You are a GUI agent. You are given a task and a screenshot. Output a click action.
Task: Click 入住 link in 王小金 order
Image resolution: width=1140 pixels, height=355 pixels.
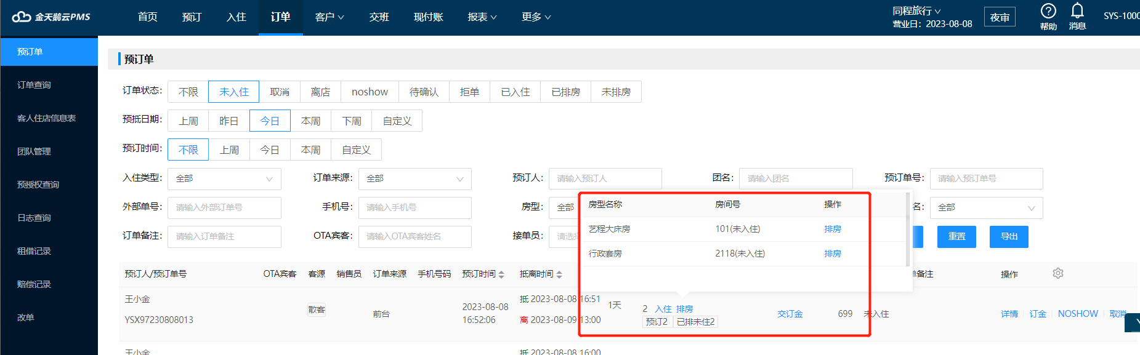663,309
